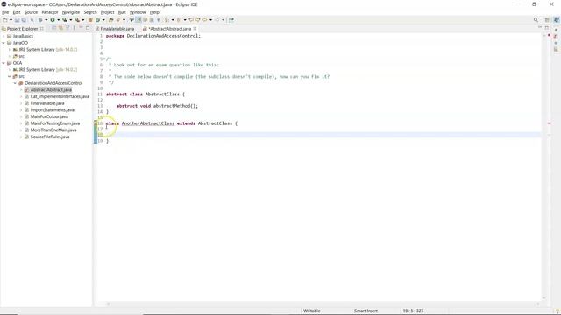Launch Debug with the bug icon
561x315 pixels.
click(x=40, y=20)
